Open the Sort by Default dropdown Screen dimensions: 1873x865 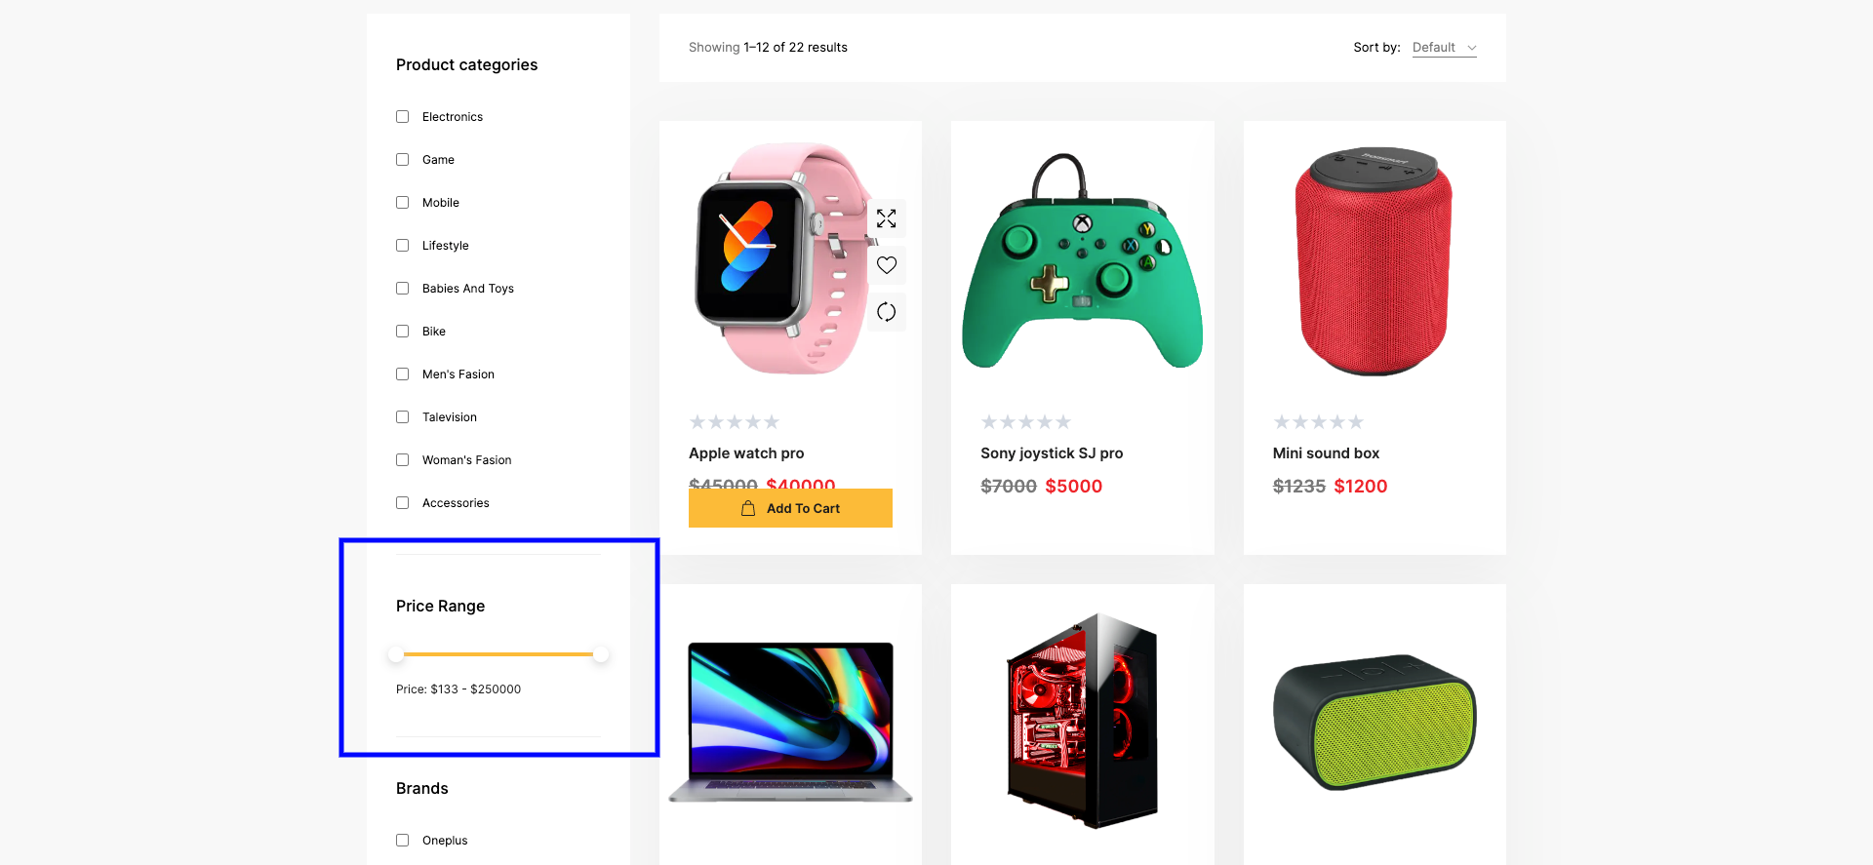(x=1443, y=48)
